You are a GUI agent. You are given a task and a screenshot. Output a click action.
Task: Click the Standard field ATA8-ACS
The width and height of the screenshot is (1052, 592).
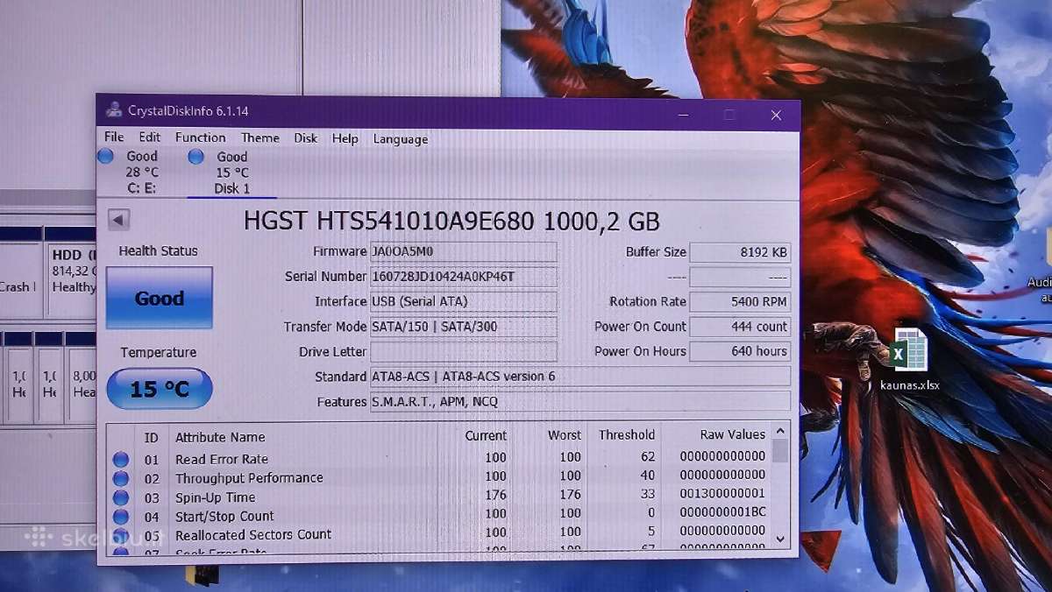click(x=579, y=377)
